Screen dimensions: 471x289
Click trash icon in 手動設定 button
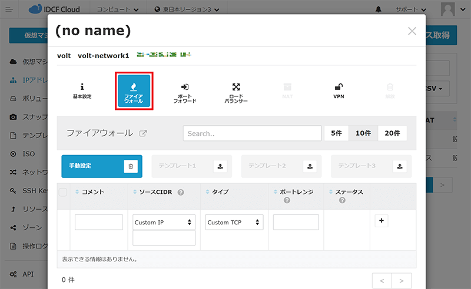pyautogui.click(x=131, y=167)
